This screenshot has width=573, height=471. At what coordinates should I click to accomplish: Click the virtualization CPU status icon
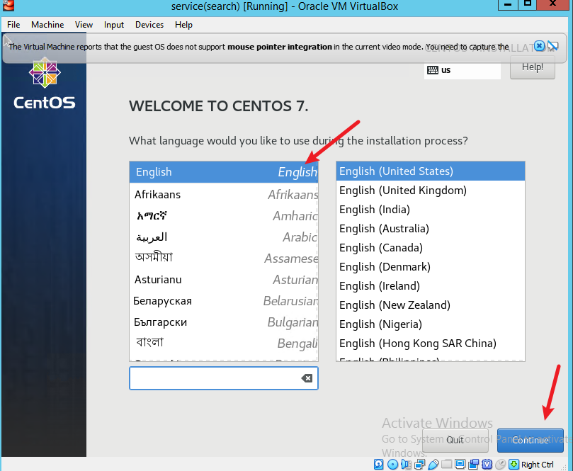pos(487,465)
